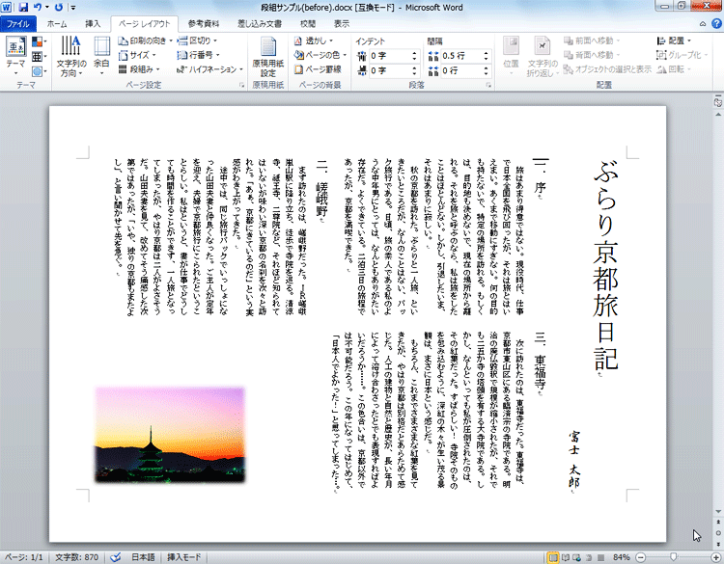Open the テーマ (Themes) gallery button
This screenshot has height=564, width=724.
(15, 56)
